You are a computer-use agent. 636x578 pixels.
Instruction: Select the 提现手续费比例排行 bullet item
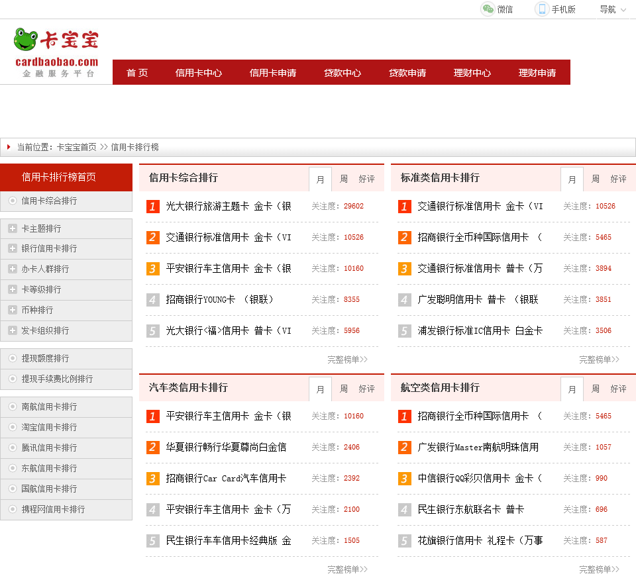pyautogui.click(x=13, y=379)
